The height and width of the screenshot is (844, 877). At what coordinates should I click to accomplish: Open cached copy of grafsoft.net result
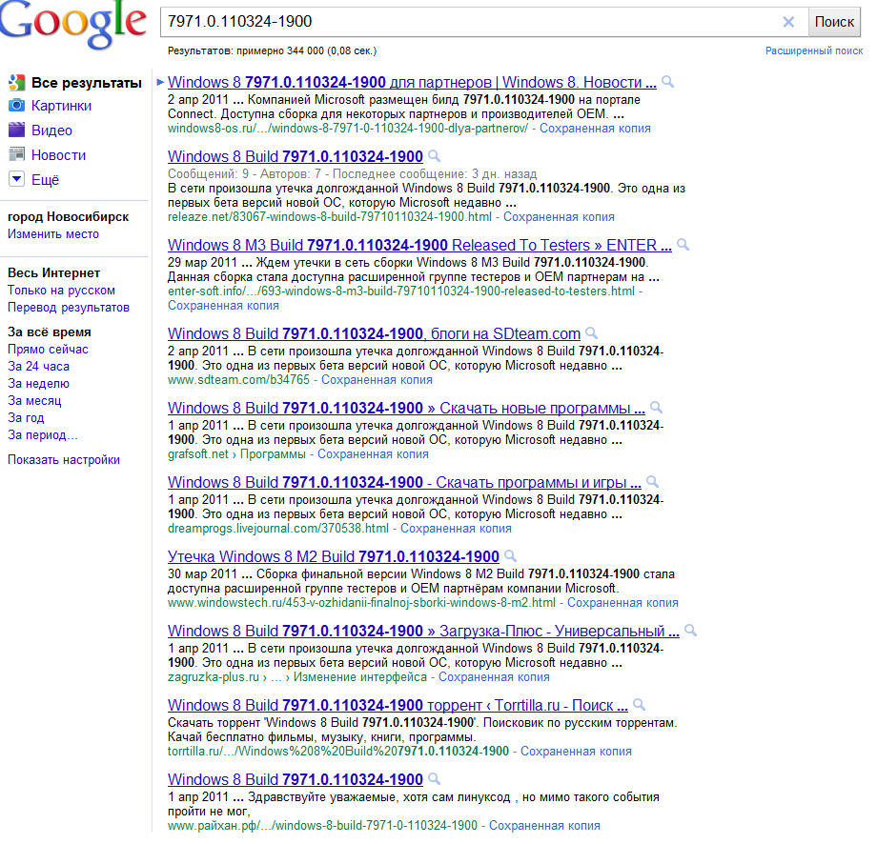pyautogui.click(x=373, y=454)
